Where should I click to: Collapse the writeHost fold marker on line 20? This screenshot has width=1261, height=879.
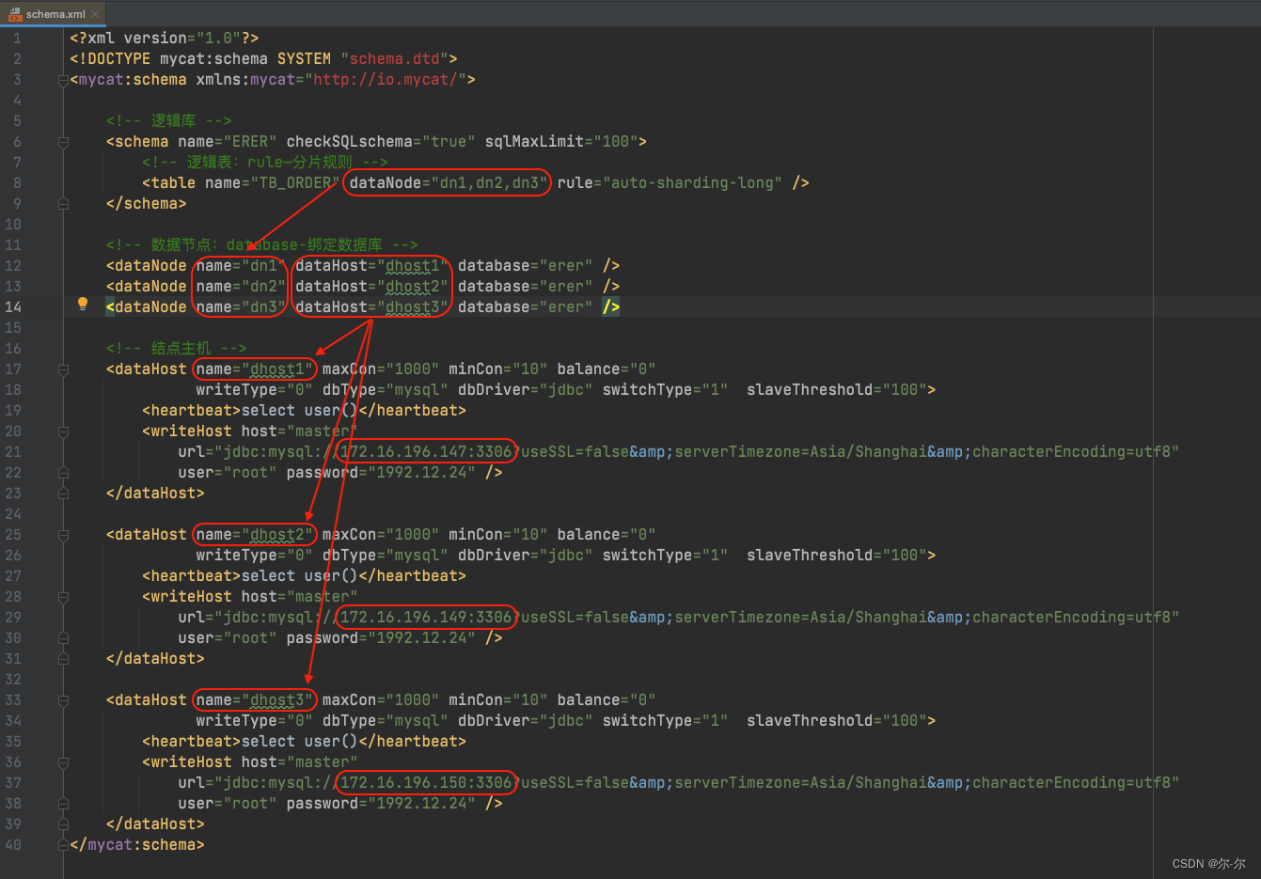(x=64, y=432)
